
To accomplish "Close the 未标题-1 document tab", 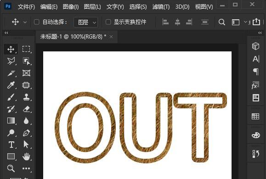I will coord(111,37).
